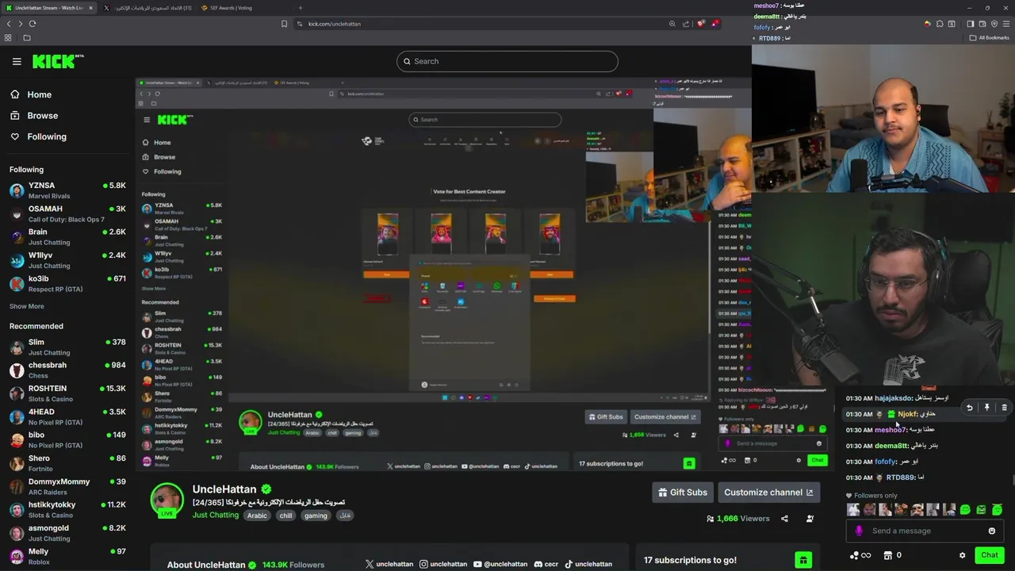Click the reply arrow on Njokf's message
This screenshot has height=571, width=1015.
point(969,408)
